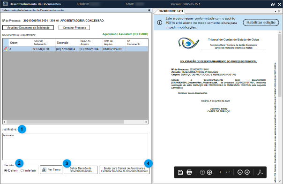Image resolution: width=283 pixels, height=184 pixels.
Task: Go to next page with down arrow
Action: [x=209, y=172]
